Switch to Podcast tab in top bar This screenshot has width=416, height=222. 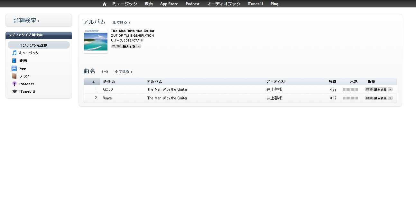pyautogui.click(x=192, y=4)
